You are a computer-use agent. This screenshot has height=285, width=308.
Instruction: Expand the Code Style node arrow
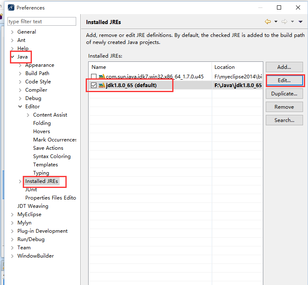click(x=20, y=82)
